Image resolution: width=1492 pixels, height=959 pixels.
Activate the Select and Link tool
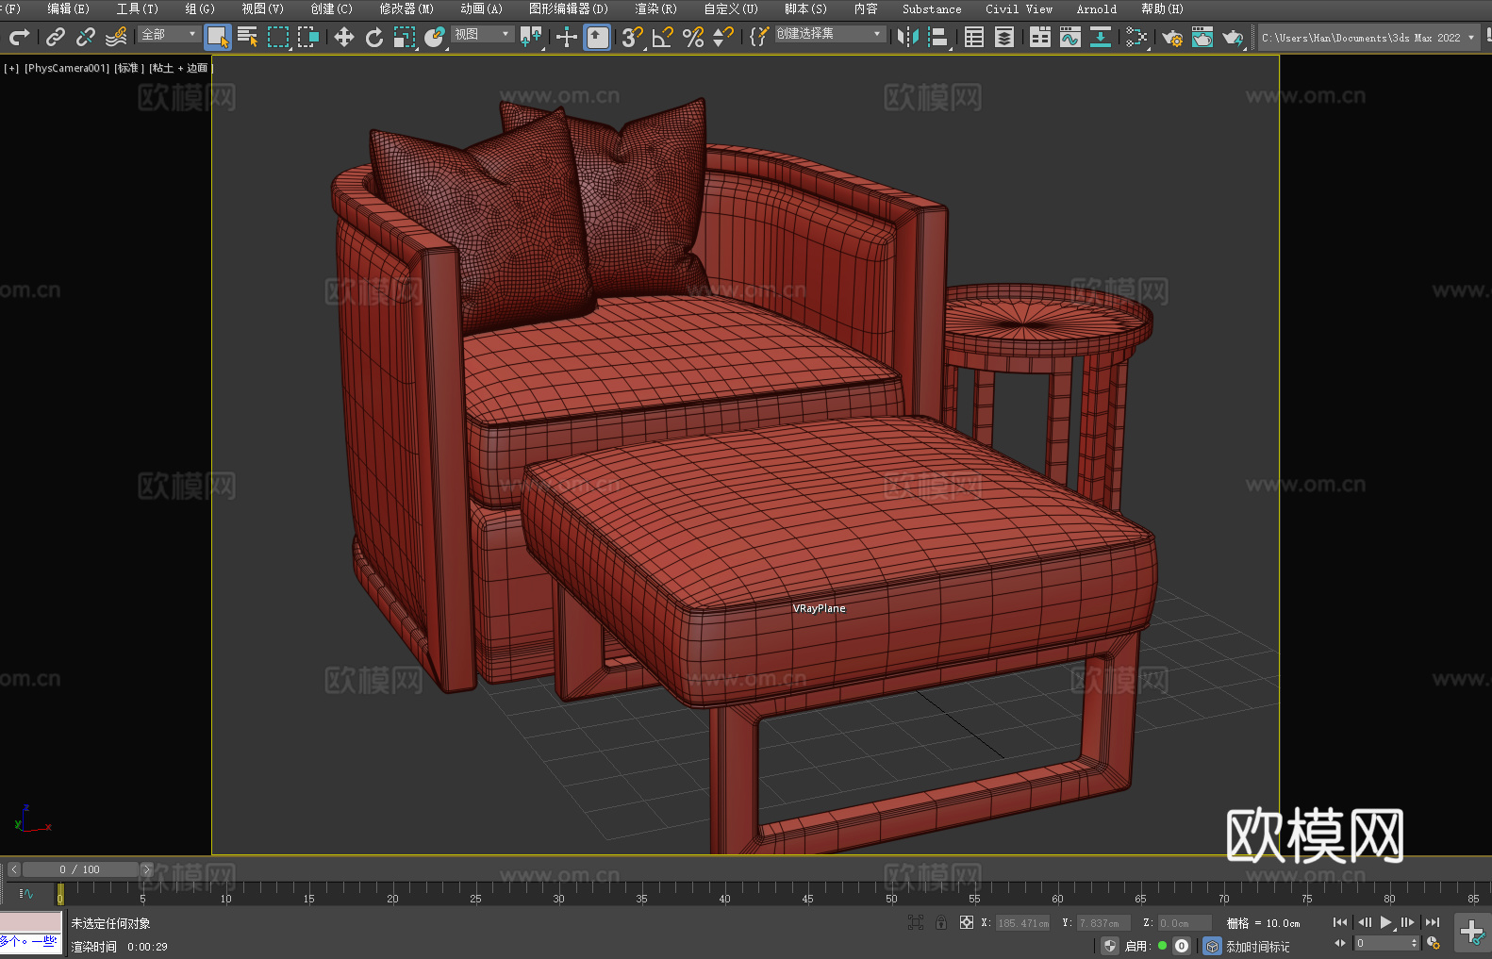56,37
